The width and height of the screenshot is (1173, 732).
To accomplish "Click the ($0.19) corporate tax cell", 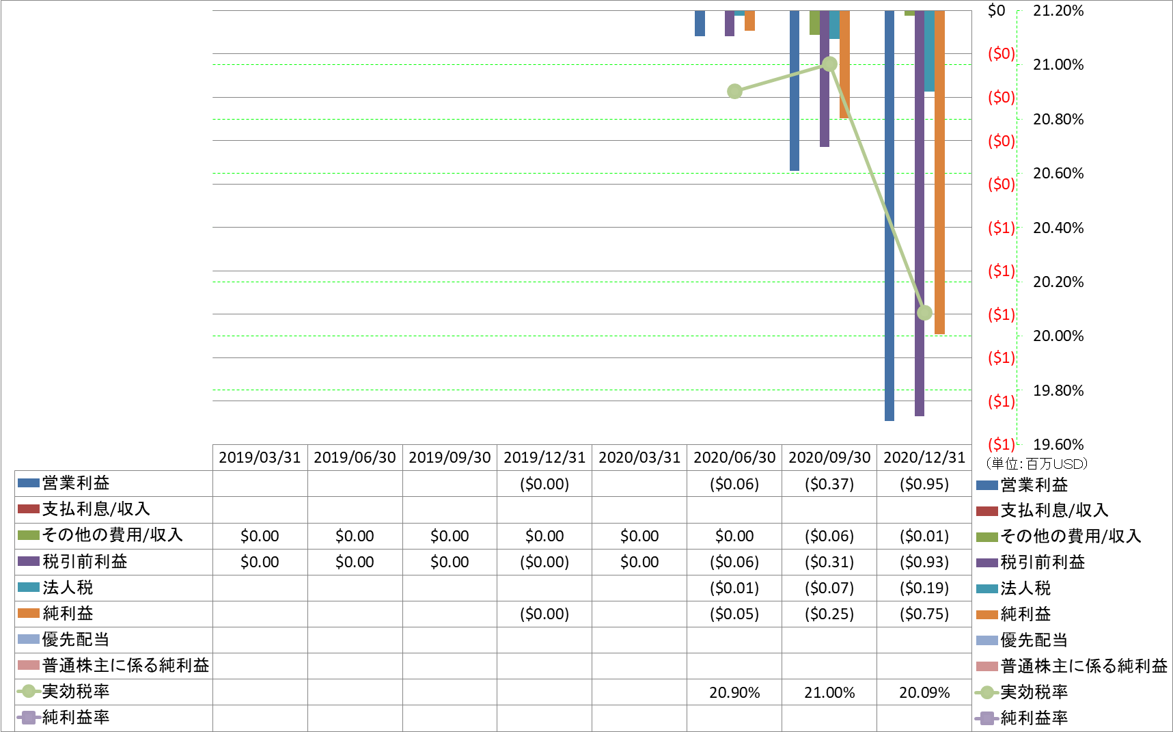I will pyautogui.click(x=924, y=588).
